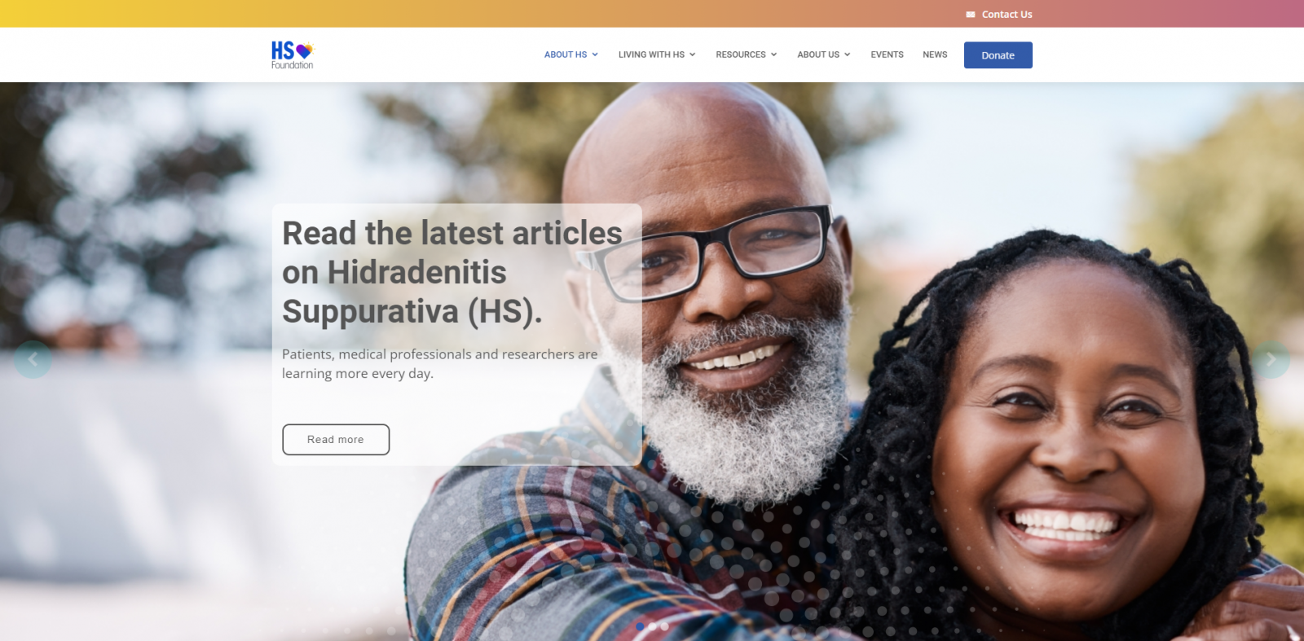Open the Contact Us link
The width and height of the screenshot is (1304, 641).
point(1007,15)
